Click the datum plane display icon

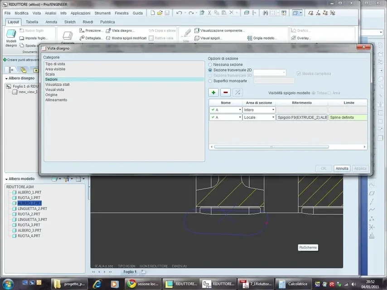point(311,13)
